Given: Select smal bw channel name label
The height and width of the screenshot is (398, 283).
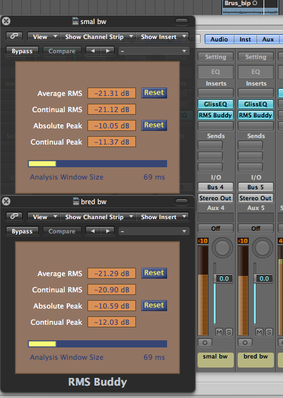Looking at the screenshot, I should tap(216, 360).
